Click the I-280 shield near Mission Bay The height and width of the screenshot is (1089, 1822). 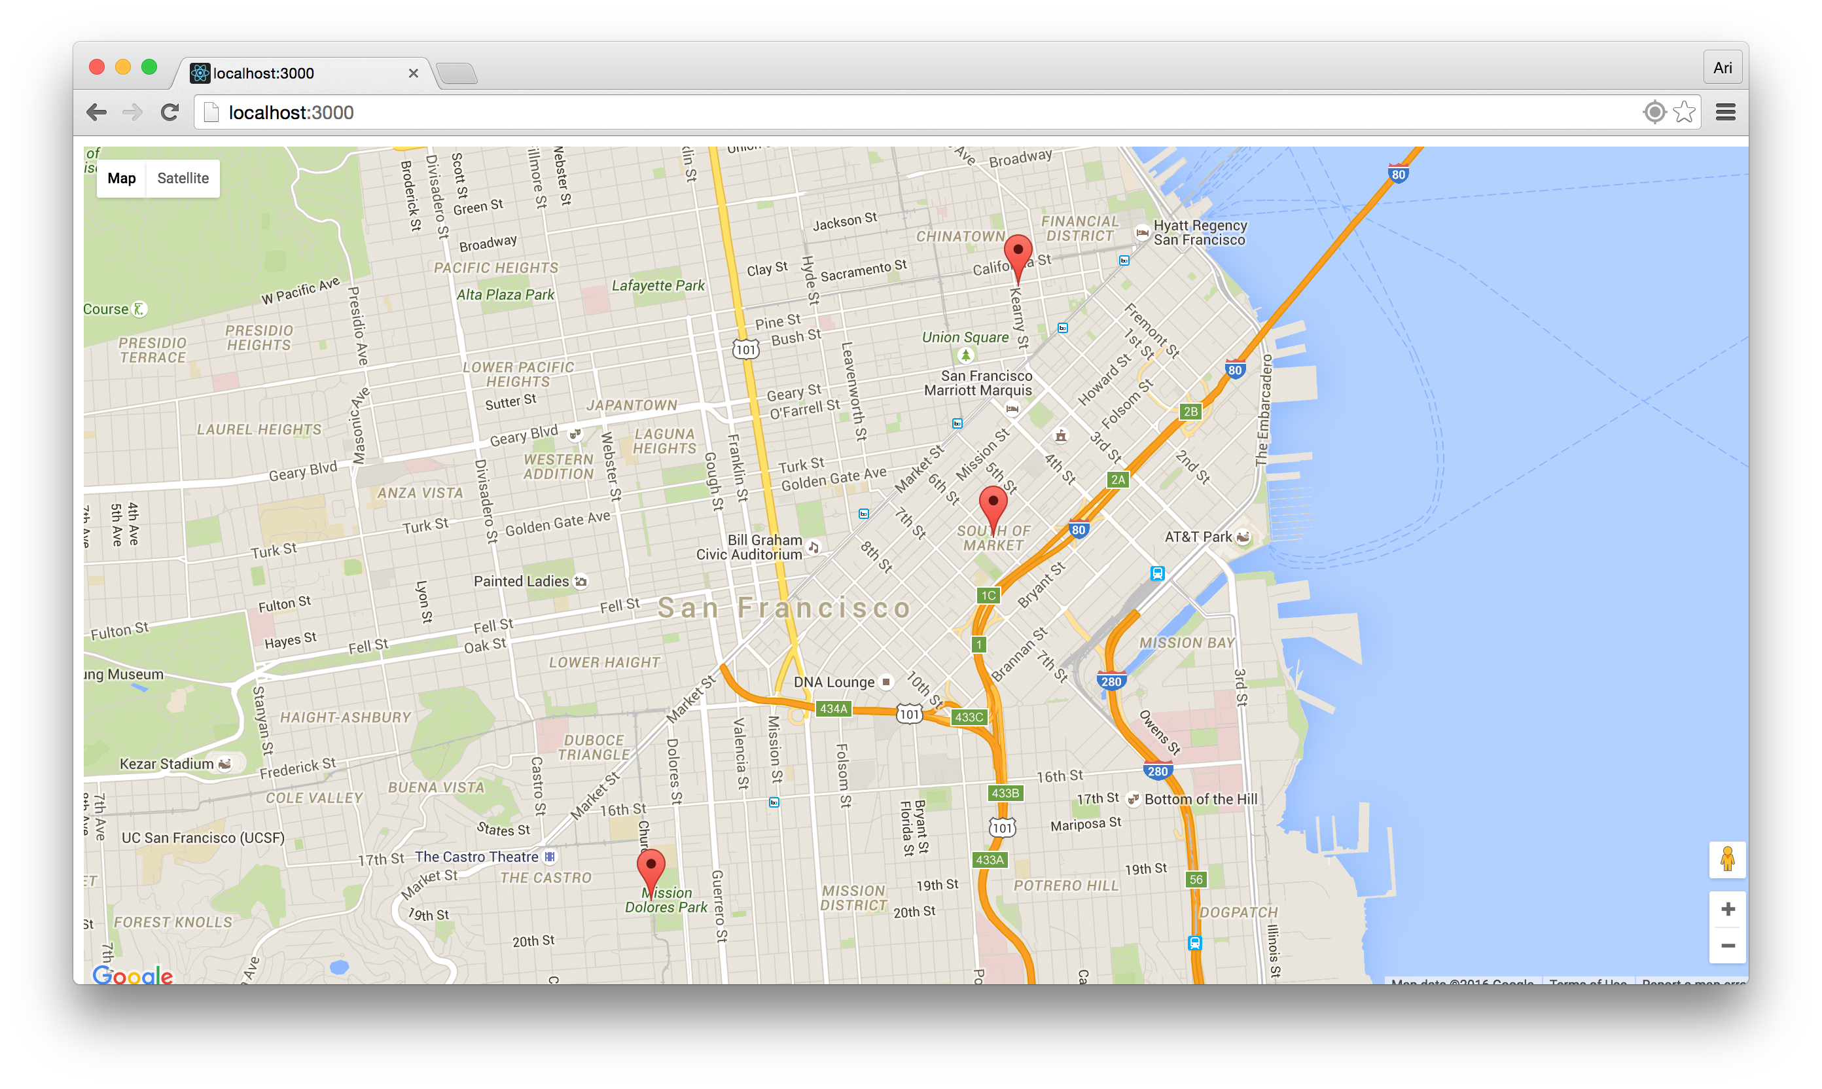tap(1111, 681)
